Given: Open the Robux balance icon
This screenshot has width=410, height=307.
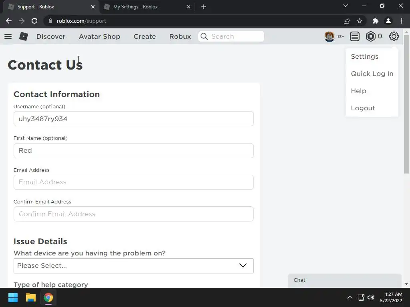Looking at the screenshot, I should (x=370, y=36).
